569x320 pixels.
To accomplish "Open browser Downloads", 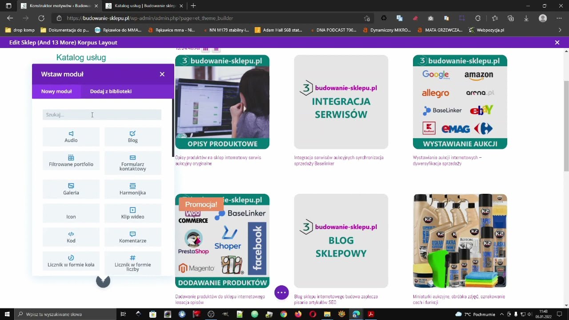I will (526, 18).
